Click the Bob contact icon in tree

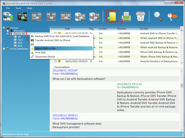(15, 45)
